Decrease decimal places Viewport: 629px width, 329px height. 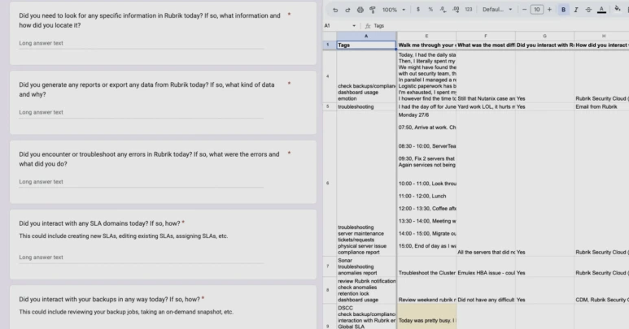[x=443, y=10]
